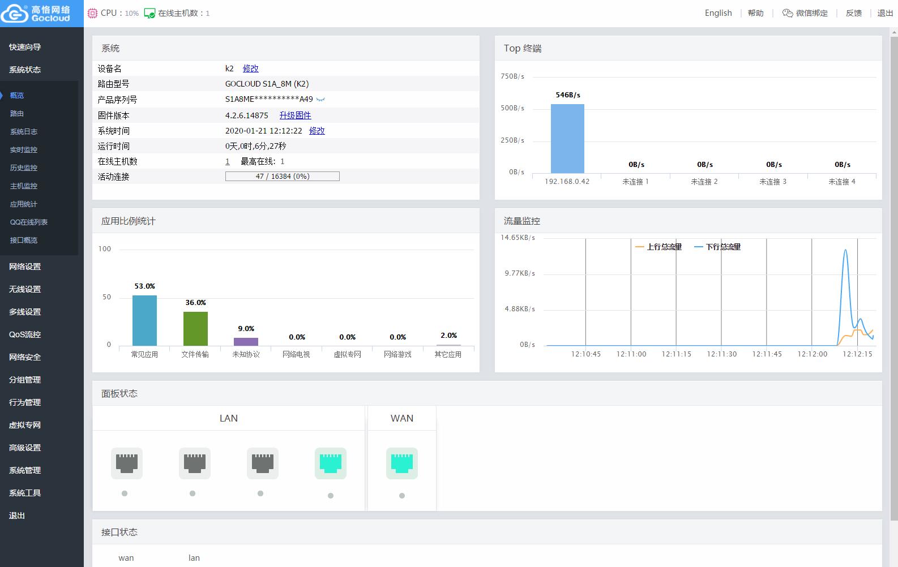This screenshot has height=567, width=898.
Task: Expand 分组管理 sidebar section
Action: 25,380
